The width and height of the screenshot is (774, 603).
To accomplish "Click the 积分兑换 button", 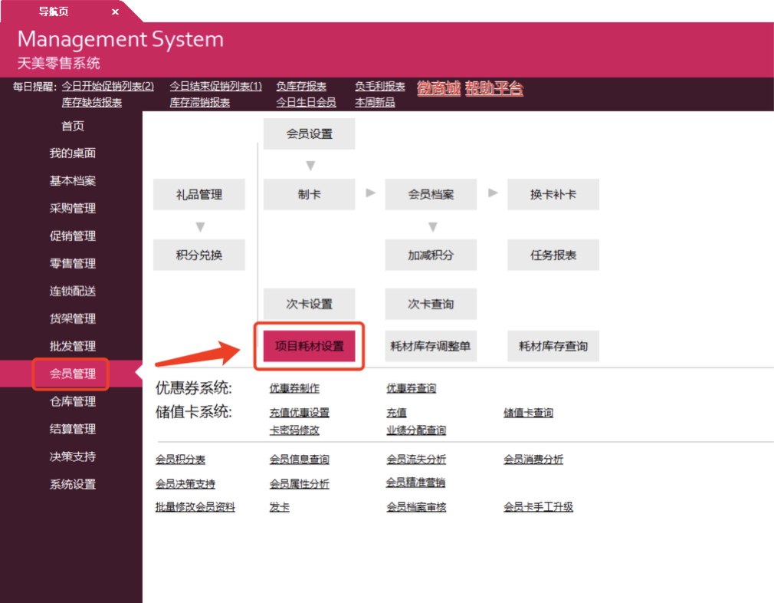I will coord(199,255).
